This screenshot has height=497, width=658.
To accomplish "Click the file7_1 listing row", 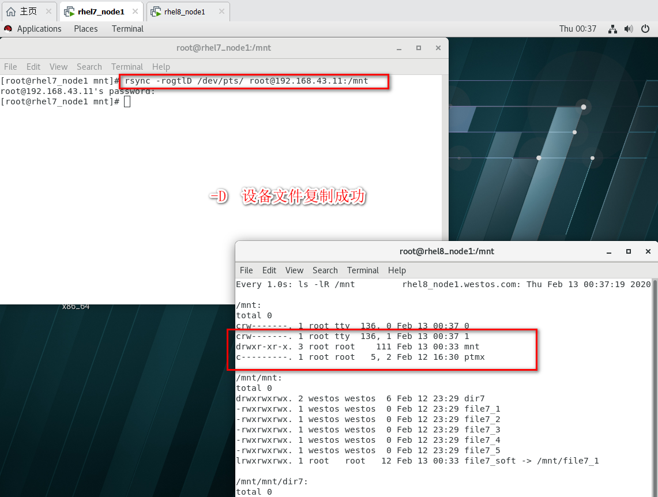I will pos(368,409).
